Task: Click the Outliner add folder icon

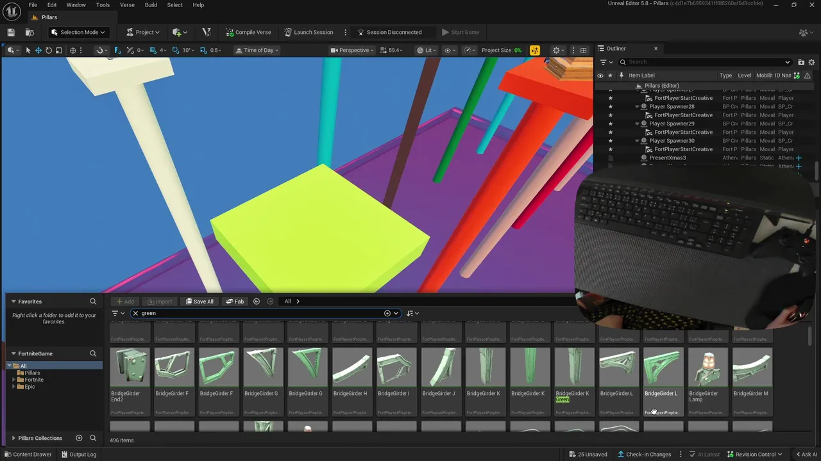Action: tap(801, 62)
